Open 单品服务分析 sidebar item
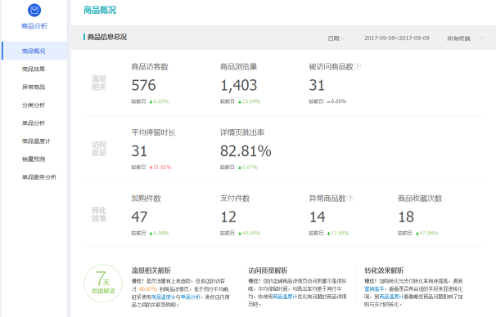496x317 pixels. pos(39,176)
